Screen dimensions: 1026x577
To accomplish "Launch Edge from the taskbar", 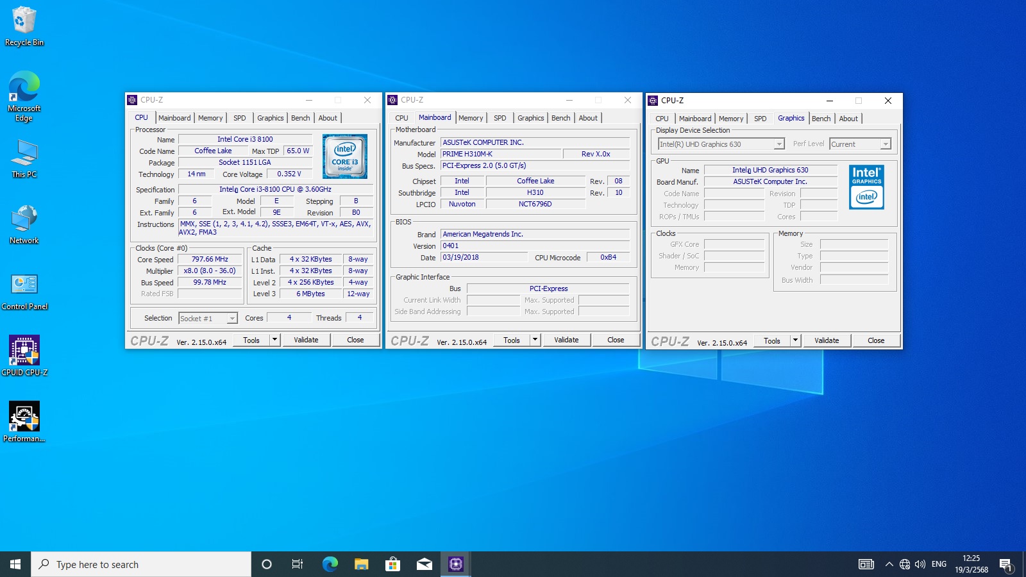I will (x=330, y=564).
